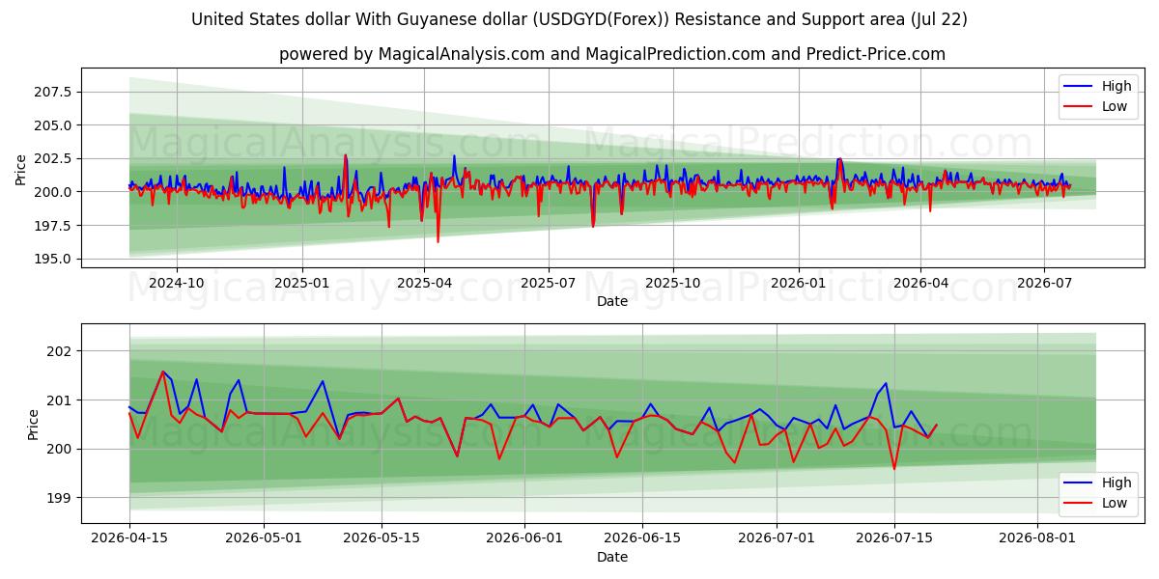Click the 2025-01 date tick label
The width and height of the screenshot is (1159, 579).
tap(302, 284)
